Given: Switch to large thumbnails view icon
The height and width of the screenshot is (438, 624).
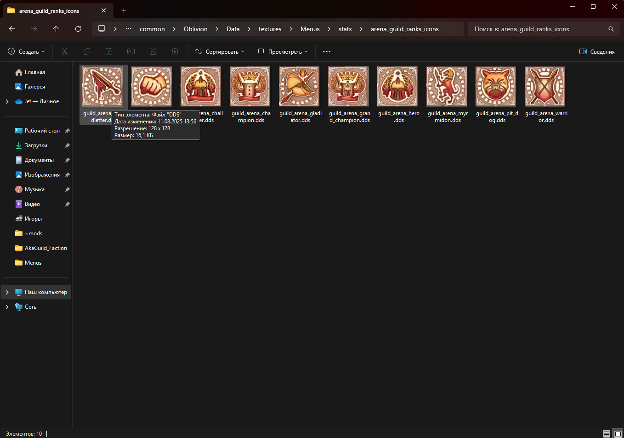Looking at the screenshot, I should click(618, 434).
